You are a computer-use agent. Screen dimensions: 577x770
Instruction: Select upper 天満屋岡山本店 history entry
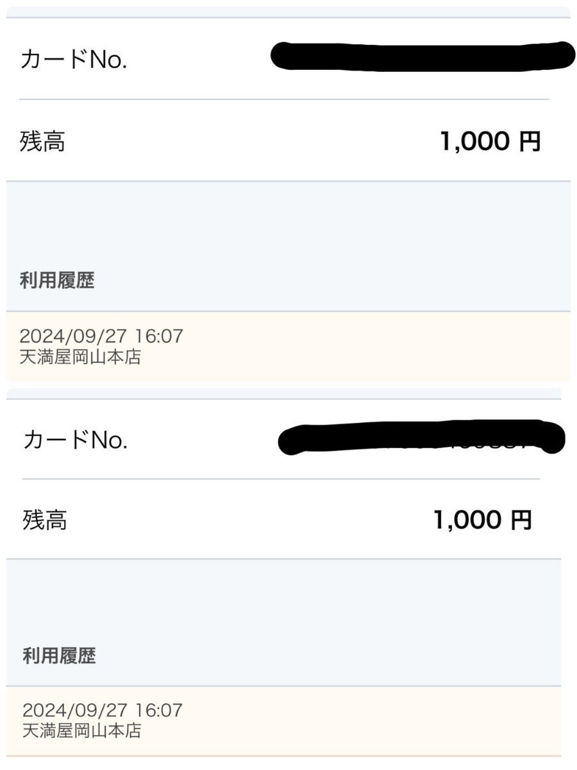click(x=80, y=357)
